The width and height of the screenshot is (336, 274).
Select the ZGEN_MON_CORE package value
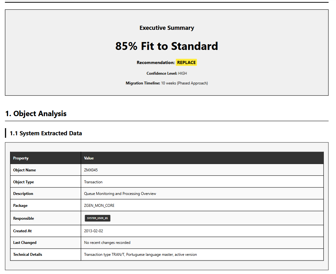coord(99,206)
